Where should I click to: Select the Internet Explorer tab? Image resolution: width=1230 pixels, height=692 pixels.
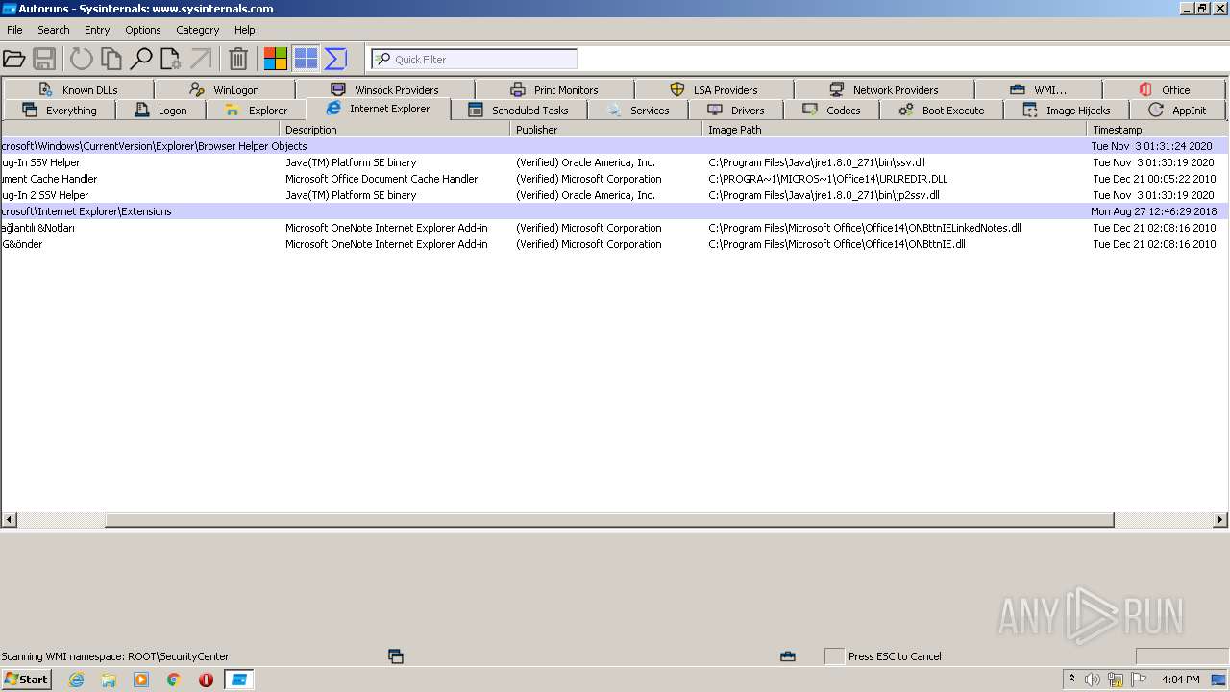pyautogui.click(x=379, y=109)
